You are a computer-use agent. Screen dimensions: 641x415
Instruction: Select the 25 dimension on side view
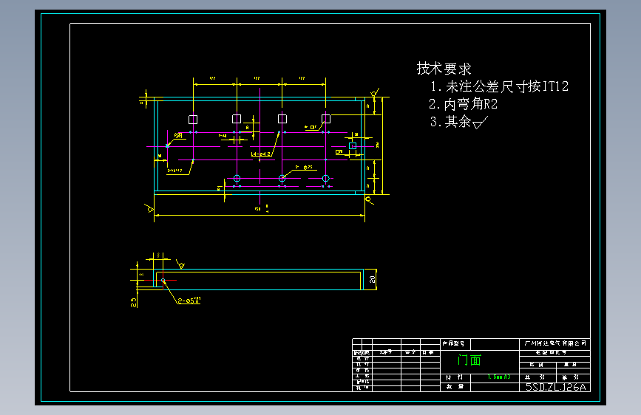coord(134,302)
